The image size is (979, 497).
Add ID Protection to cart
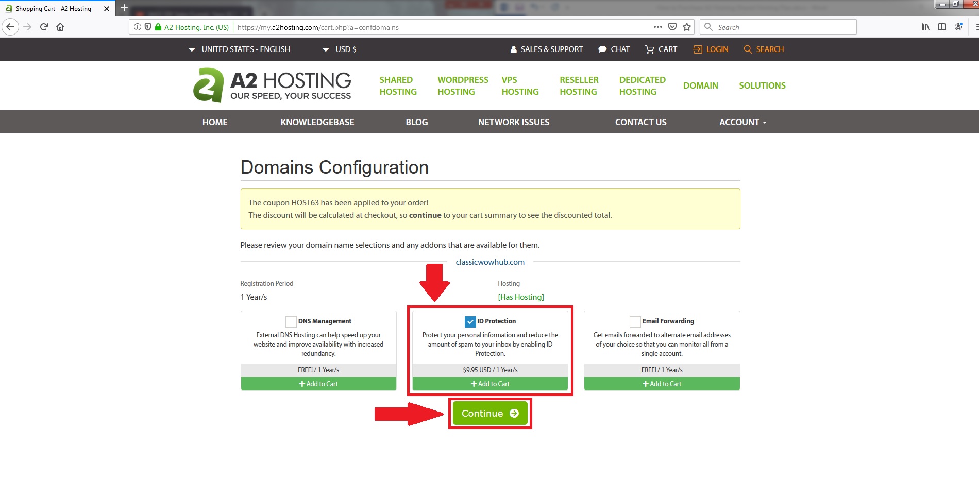click(490, 384)
